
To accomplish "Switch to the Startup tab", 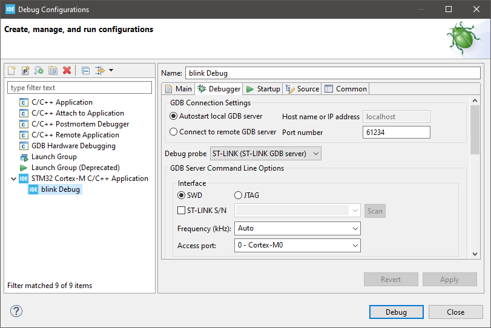I will 263,89.
